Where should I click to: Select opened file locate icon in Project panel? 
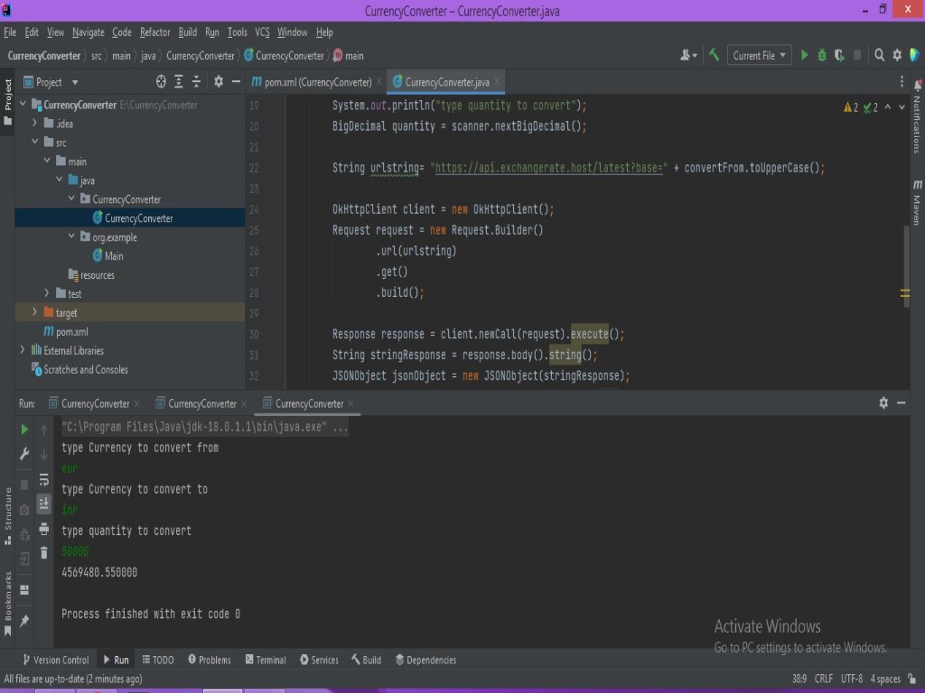click(161, 82)
